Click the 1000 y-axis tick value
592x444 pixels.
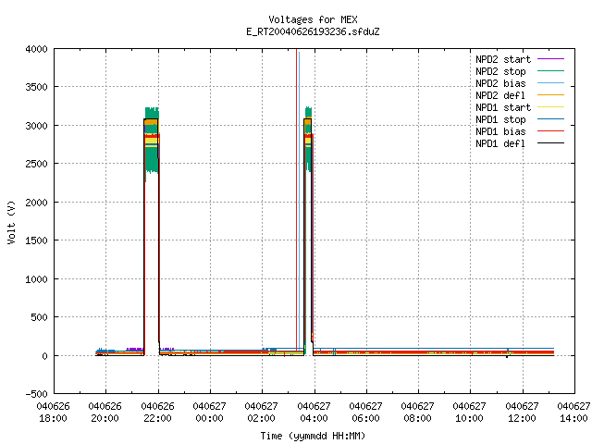tap(37, 279)
